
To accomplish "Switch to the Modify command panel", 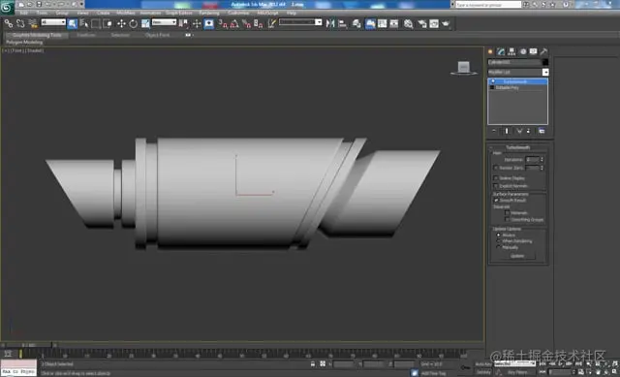I will [x=501, y=51].
